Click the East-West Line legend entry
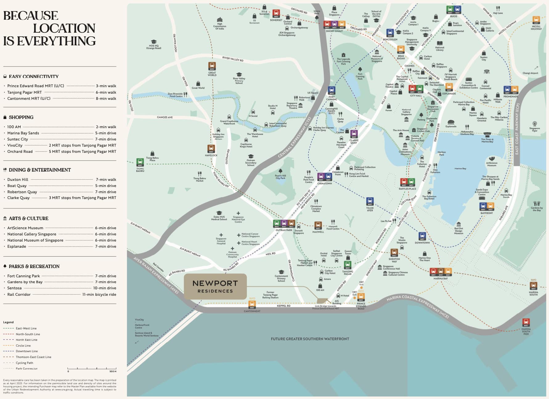 tap(20, 328)
